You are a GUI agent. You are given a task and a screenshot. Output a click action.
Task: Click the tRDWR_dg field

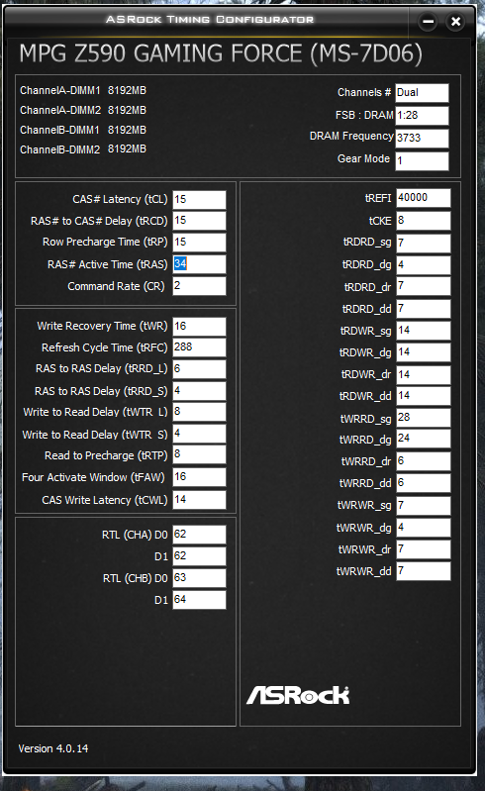tap(424, 352)
